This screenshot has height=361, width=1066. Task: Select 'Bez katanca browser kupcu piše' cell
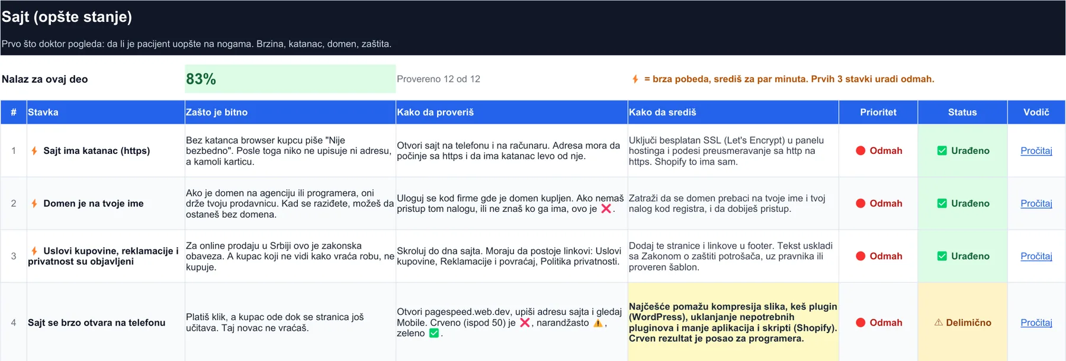pyautogui.click(x=290, y=151)
